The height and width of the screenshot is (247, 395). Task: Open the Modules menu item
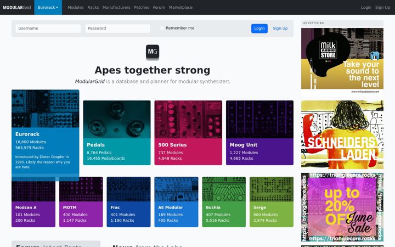76,7
